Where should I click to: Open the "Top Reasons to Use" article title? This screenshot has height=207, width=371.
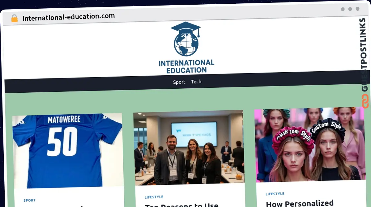click(x=182, y=205)
